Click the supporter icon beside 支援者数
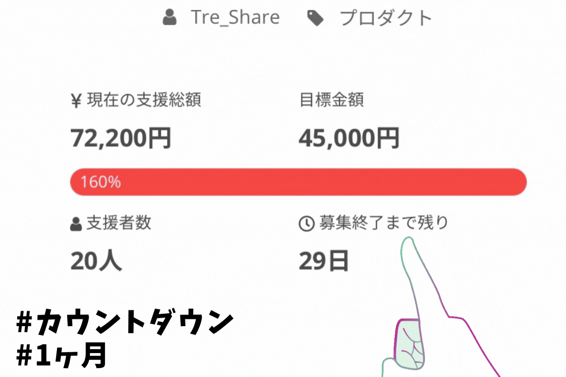Viewport: 566px width, 377px height. [76, 224]
